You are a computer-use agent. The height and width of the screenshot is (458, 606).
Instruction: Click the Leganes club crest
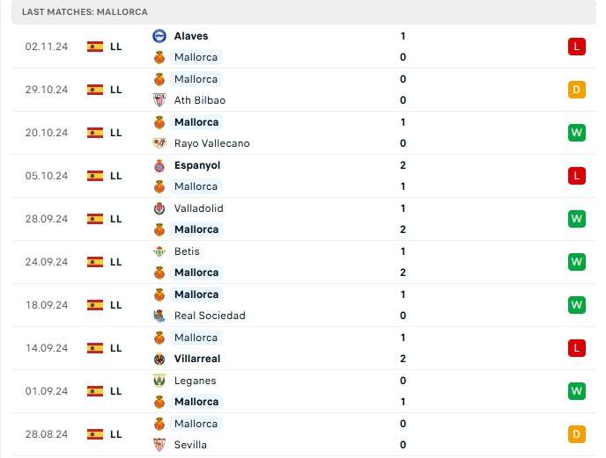click(159, 381)
